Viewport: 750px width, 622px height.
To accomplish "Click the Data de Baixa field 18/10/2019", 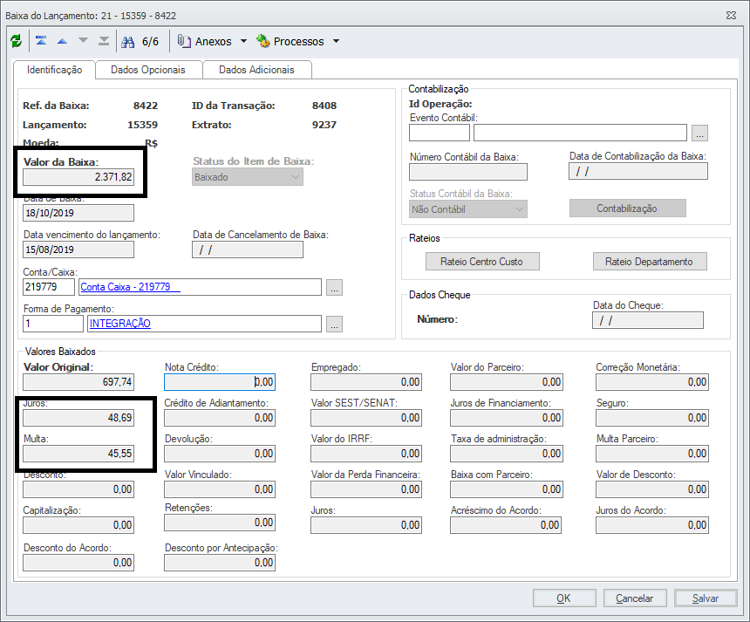I will point(78,213).
